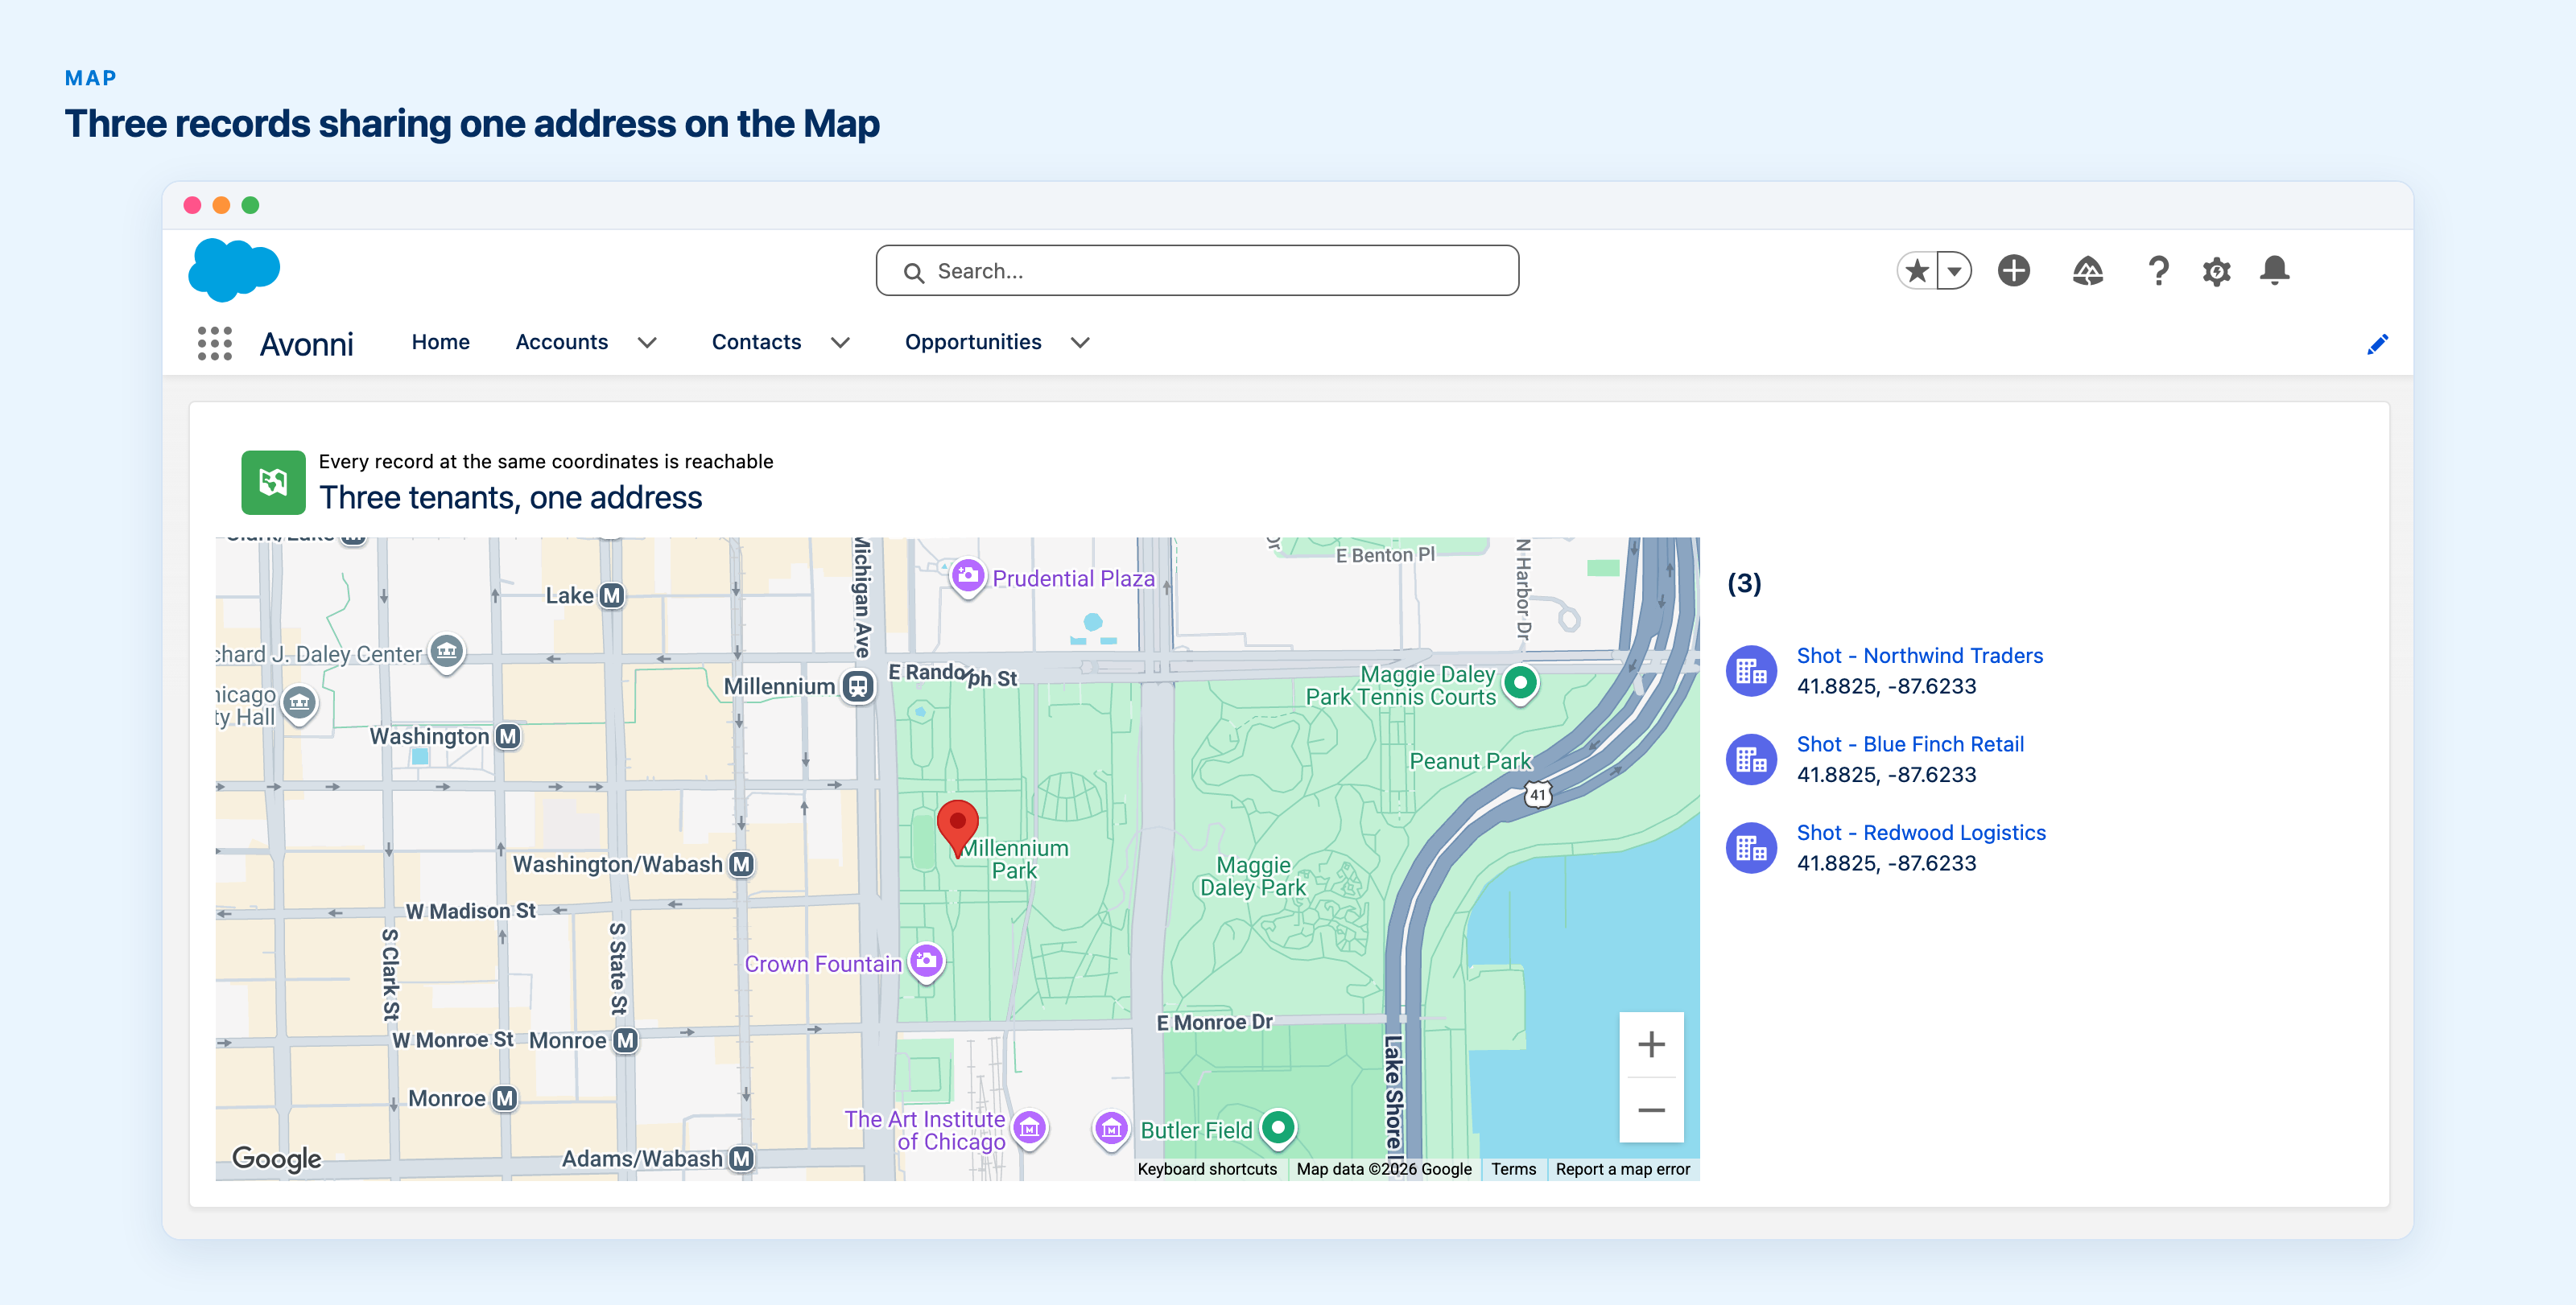Viewport: 2576px width, 1305px height.
Task: Open the map Terms link
Action: point(1513,1169)
